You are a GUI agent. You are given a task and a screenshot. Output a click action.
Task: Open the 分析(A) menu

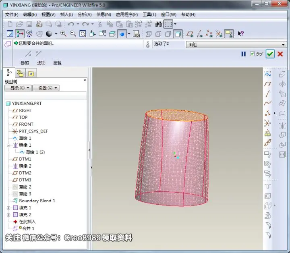tap(85, 15)
